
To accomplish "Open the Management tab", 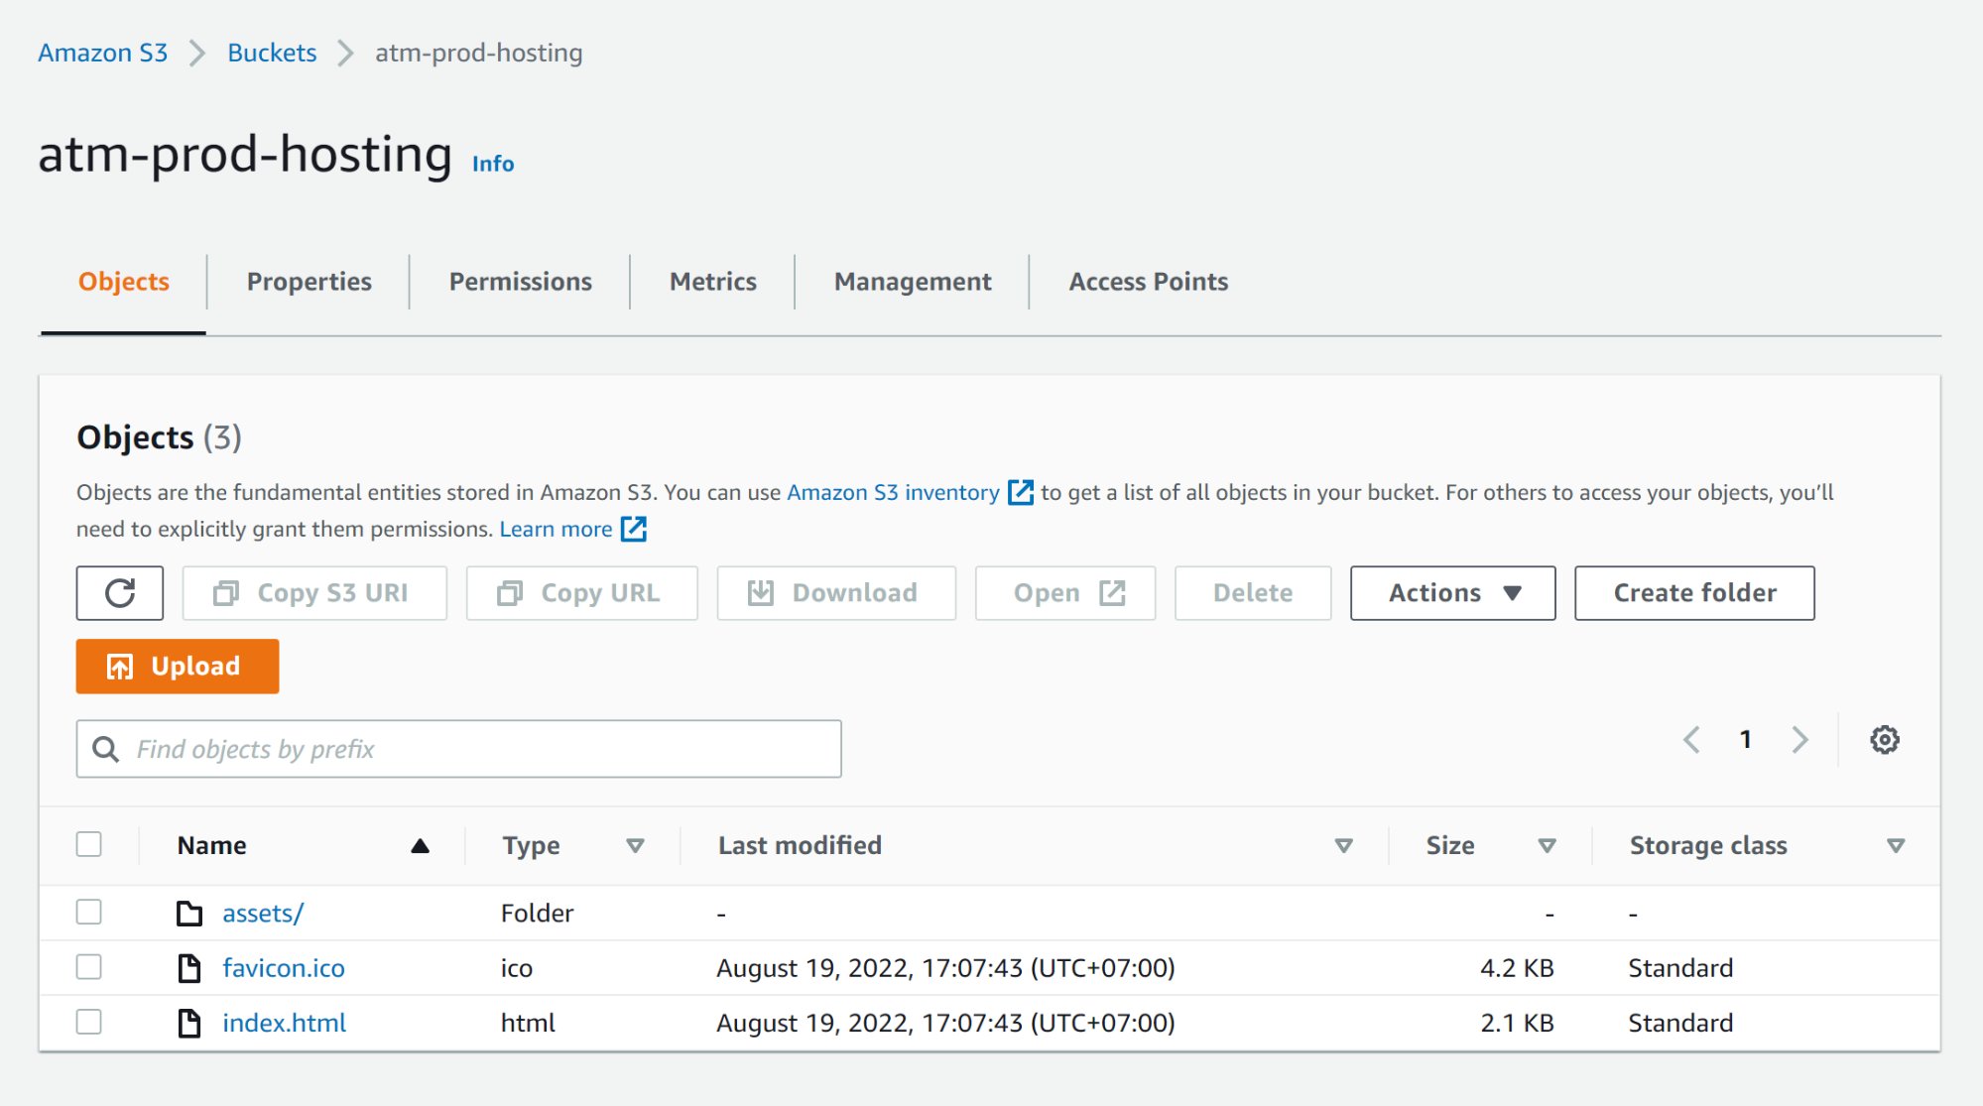I will click(912, 282).
